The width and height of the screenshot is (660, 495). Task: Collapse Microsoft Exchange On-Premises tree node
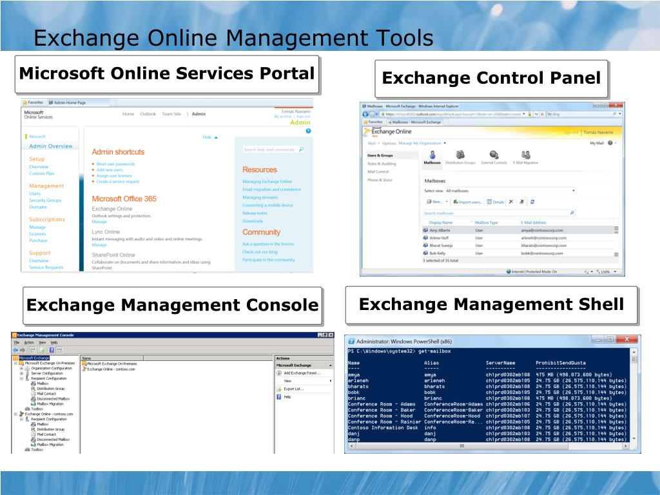tap(15, 363)
